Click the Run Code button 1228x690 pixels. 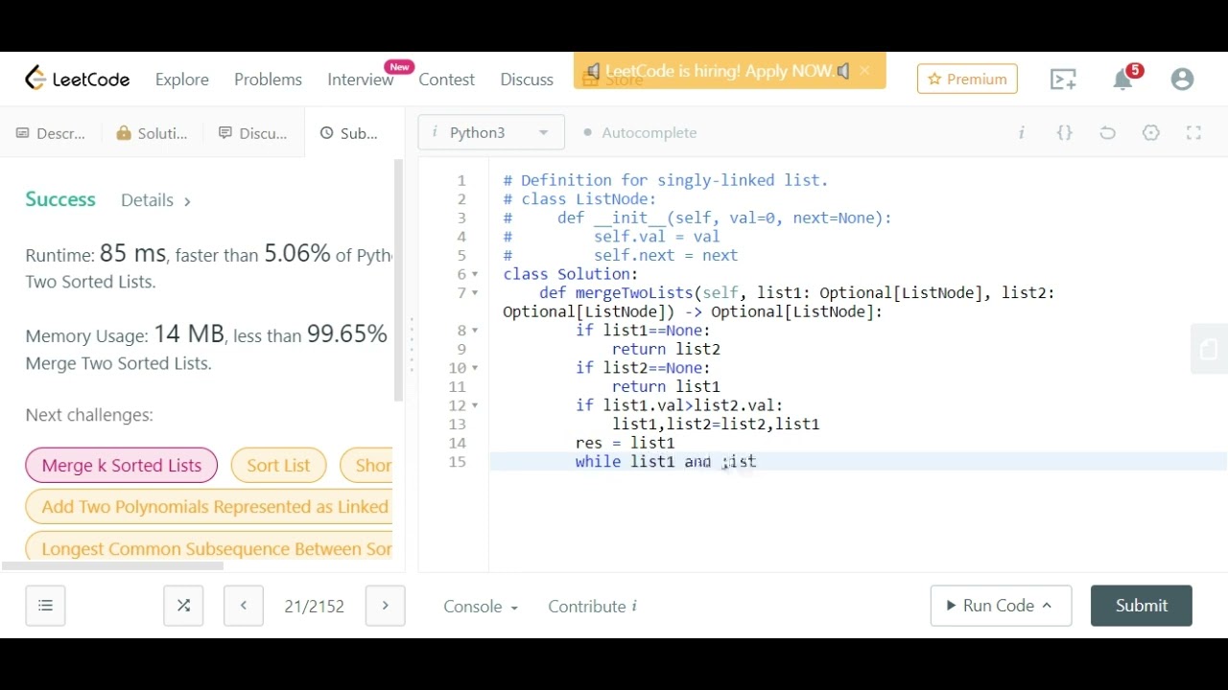pyautogui.click(x=1001, y=606)
